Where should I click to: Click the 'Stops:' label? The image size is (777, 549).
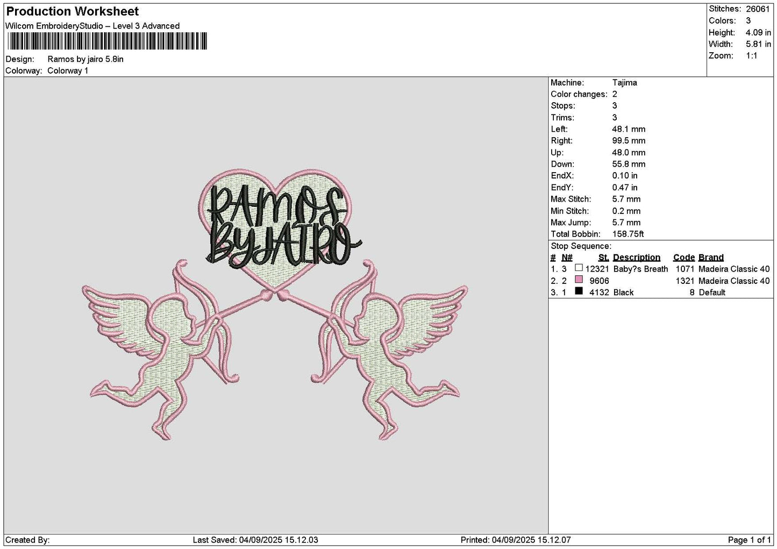(x=563, y=106)
